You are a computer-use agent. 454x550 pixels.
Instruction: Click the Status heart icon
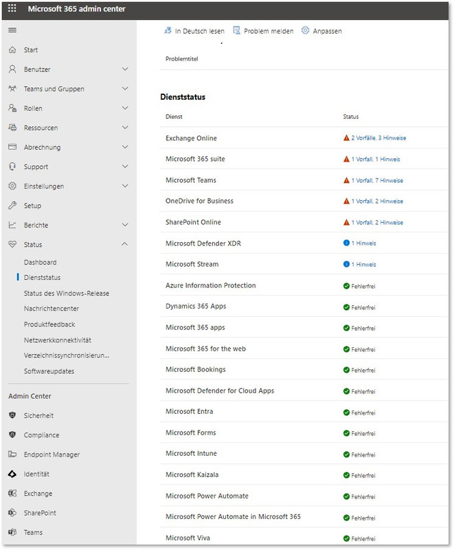coord(12,245)
